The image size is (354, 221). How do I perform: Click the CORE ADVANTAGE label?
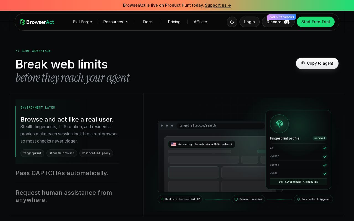33,51
